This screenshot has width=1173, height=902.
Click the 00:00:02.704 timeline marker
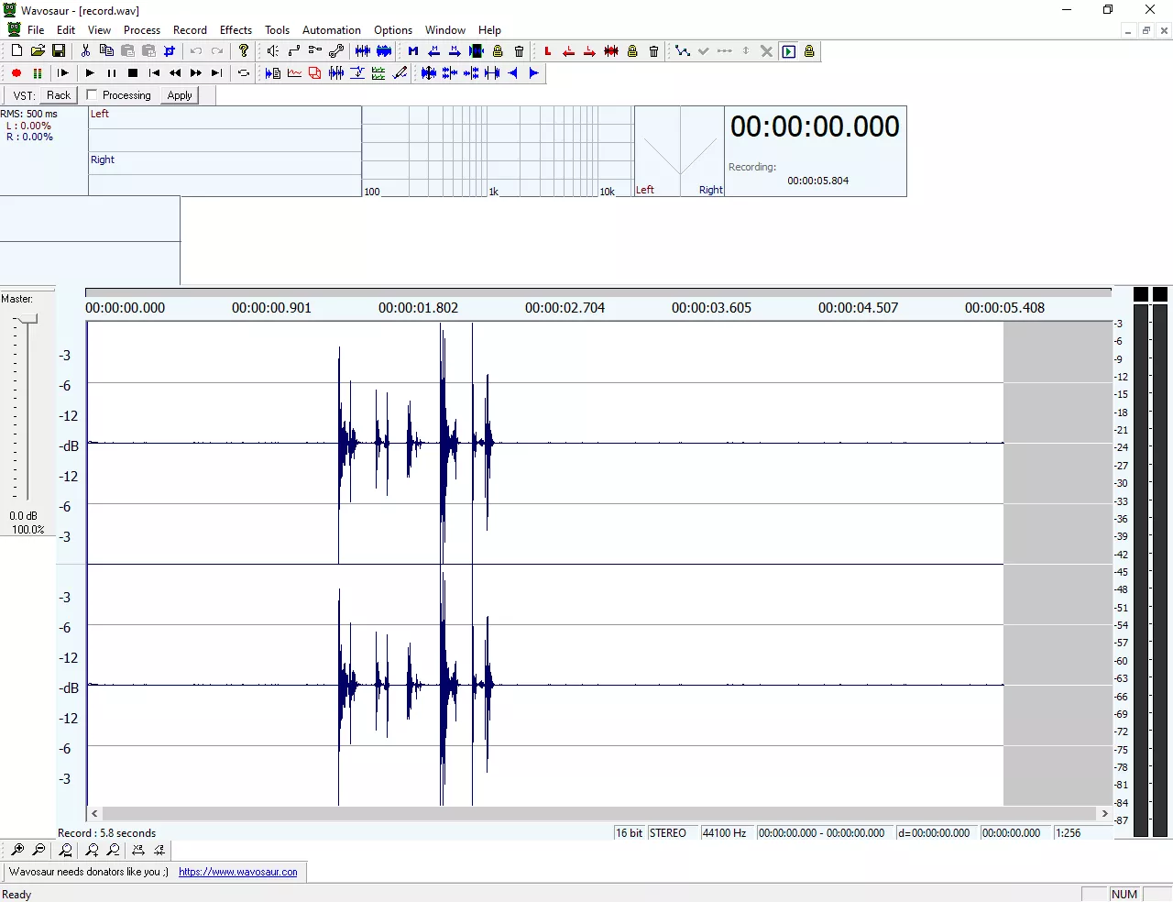pyautogui.click(x=565, y=308)
